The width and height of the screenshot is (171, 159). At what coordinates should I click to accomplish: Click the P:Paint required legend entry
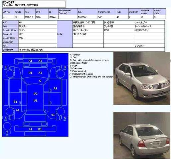point(78,71)
